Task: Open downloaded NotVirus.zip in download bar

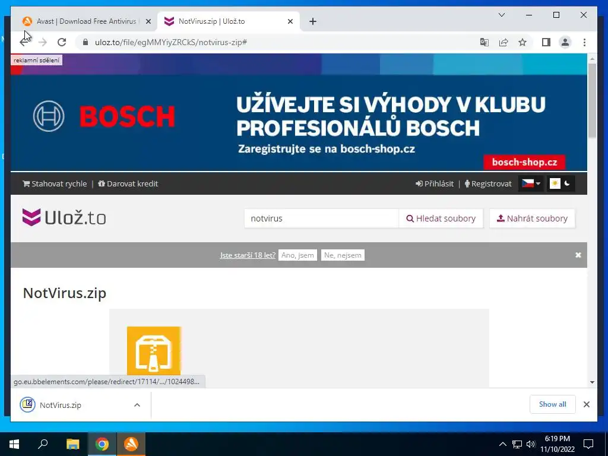Action: [x=61, y=405]
